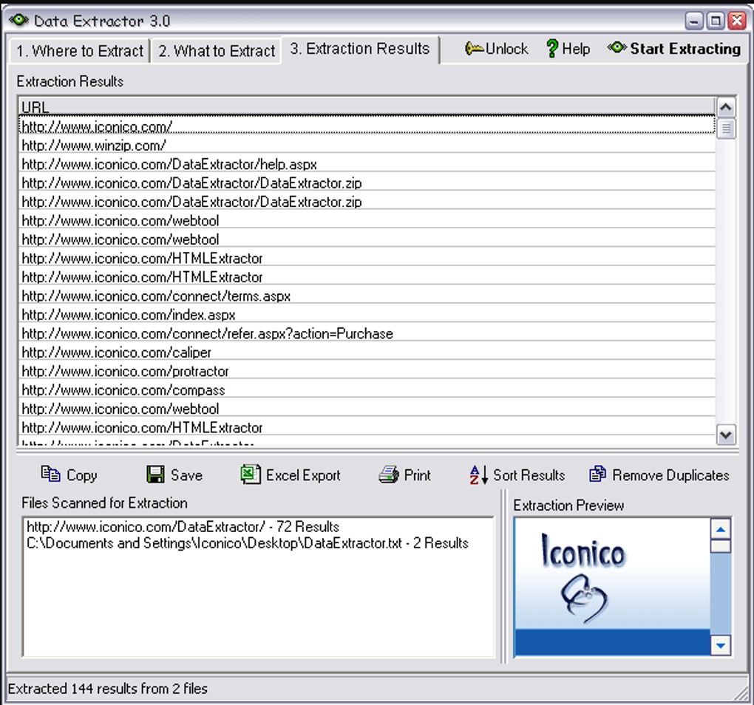Click the eye icon beside Start Extracting
This screenshot has width=754, height=705.
click(x=617, y=48)
